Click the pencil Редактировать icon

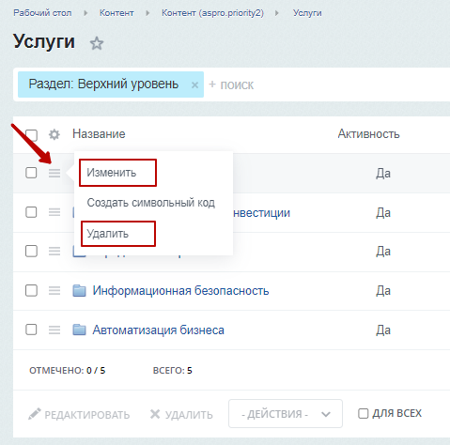[x=35, y=414]
